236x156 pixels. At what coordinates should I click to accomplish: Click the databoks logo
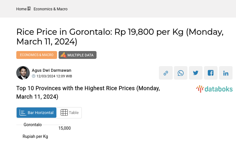pos(214,89)
